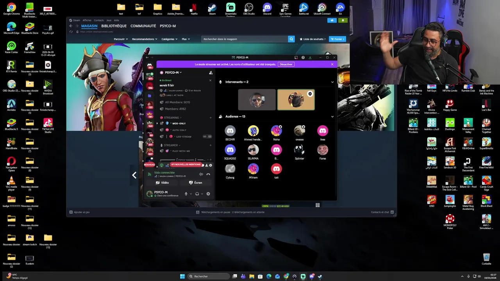The height and width of the screenshot is (281, 500).
Task: Toggle noise suppression waveform icon
Action: click(x=201, y=174)
